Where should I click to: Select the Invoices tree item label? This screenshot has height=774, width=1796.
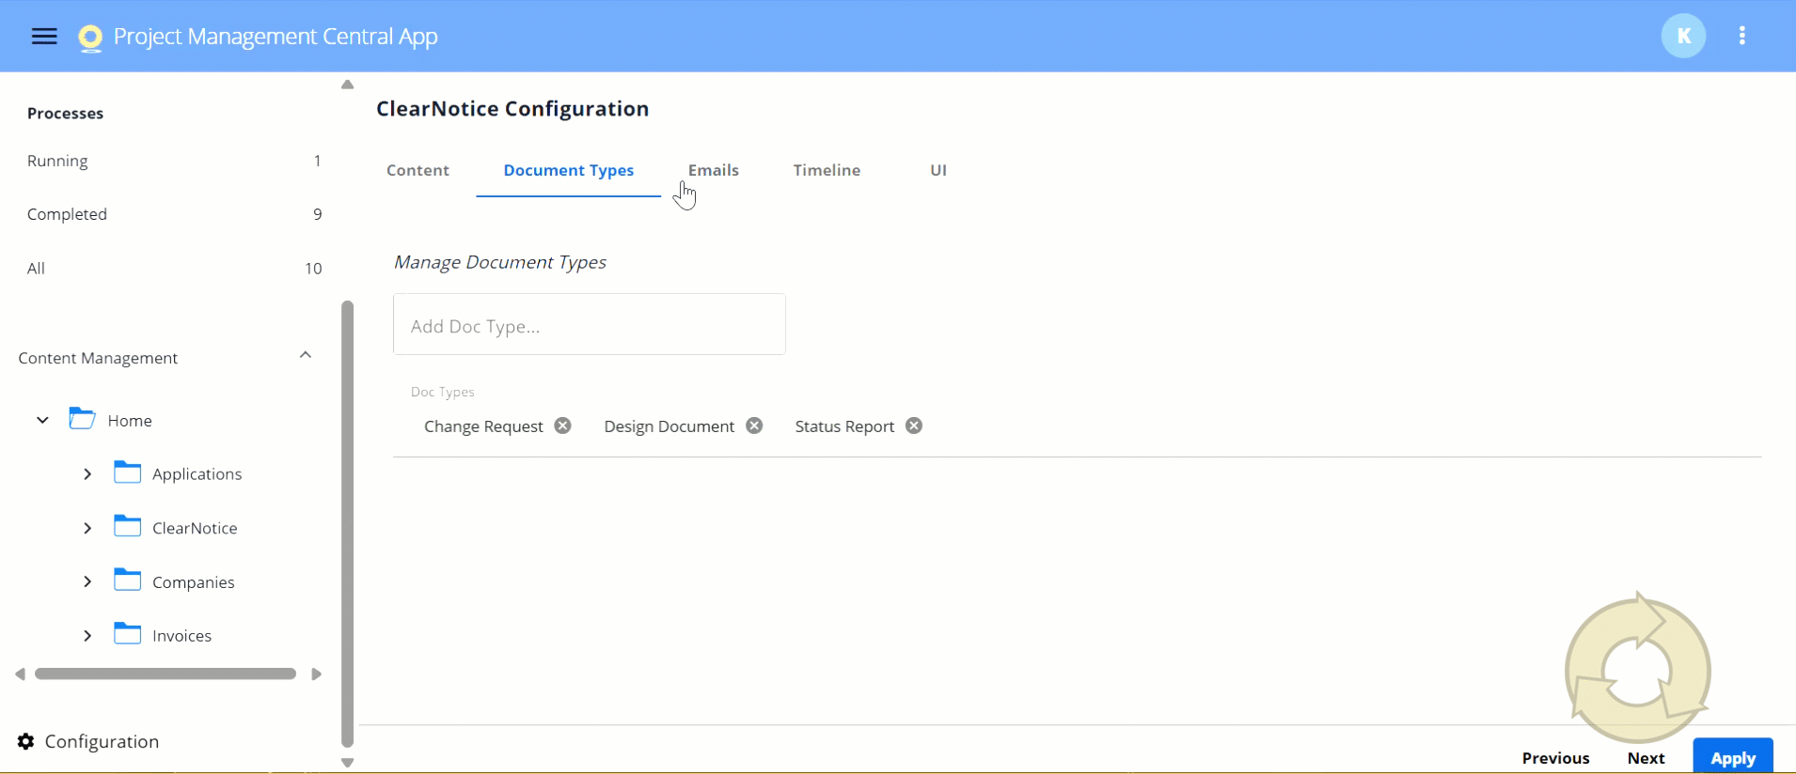(181, 636)
